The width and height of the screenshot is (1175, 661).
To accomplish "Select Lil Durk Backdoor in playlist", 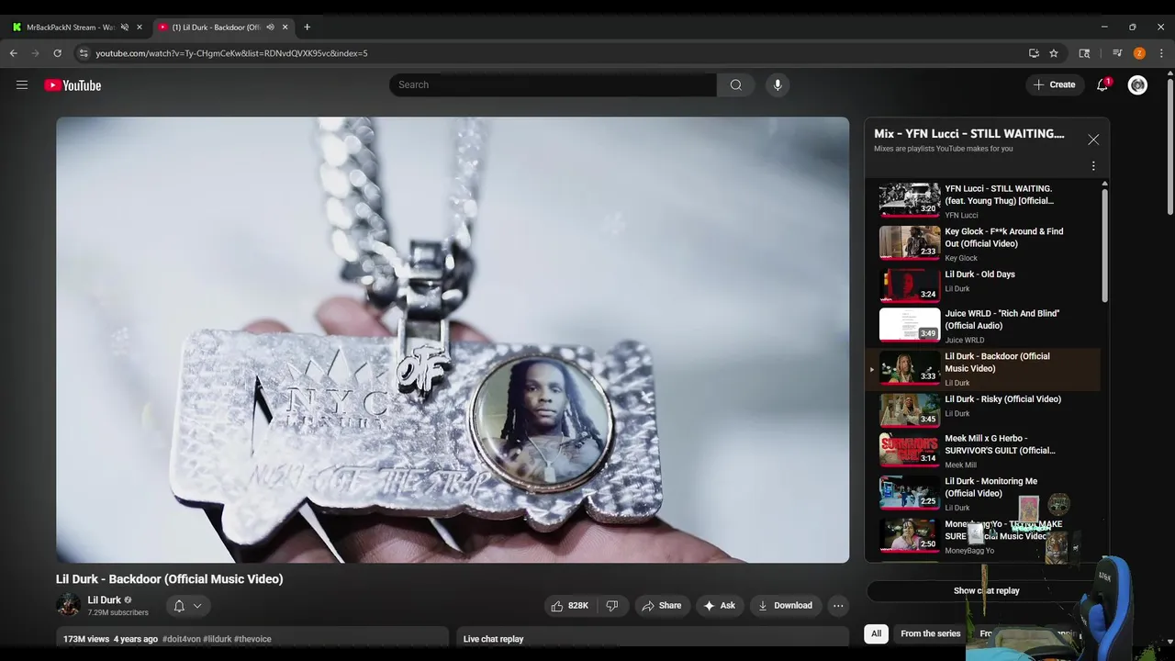I will point(982,369).
